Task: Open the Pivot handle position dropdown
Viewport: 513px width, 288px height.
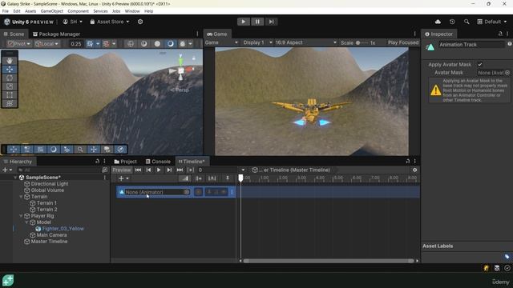Action: [x=18, y=44]
